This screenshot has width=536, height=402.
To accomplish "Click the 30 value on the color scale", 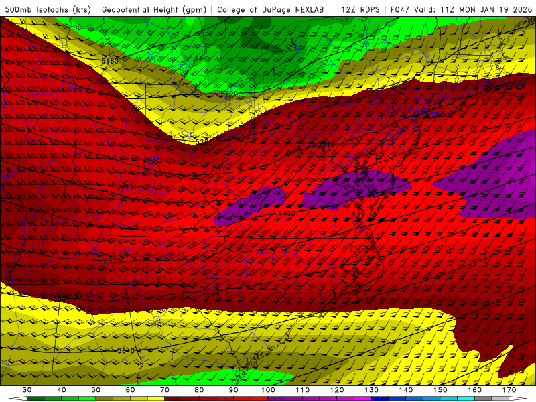I will tap(27, 390).
